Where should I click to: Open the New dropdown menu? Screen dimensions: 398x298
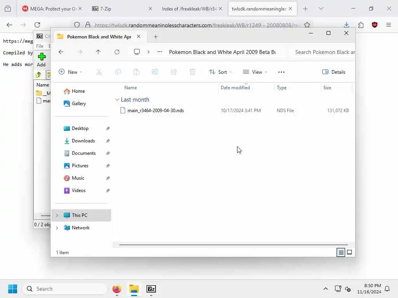70,72
